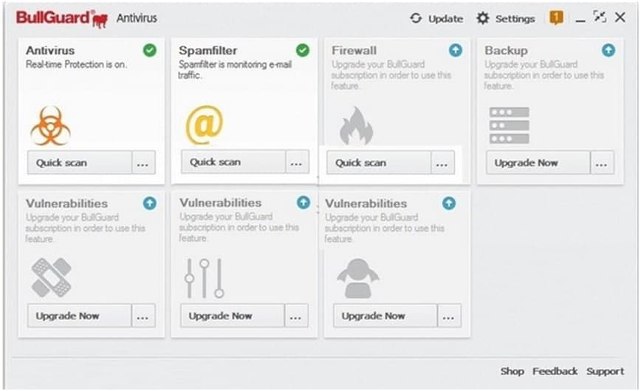
Task: Click the bandage Vulnerabilities icon
Action: pyautogui.click(x=52, y=277)
